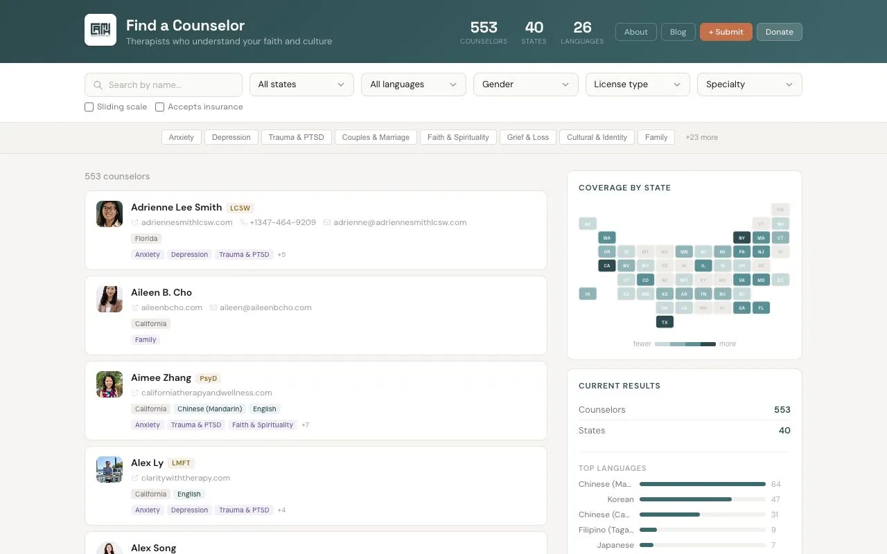Enable the Sliding scale filter
This screenshot has width=887, height=554.
89,107
